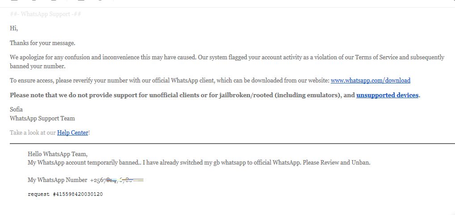
Task: Click 'banned your number.' line text
Action: click(38, 66)
